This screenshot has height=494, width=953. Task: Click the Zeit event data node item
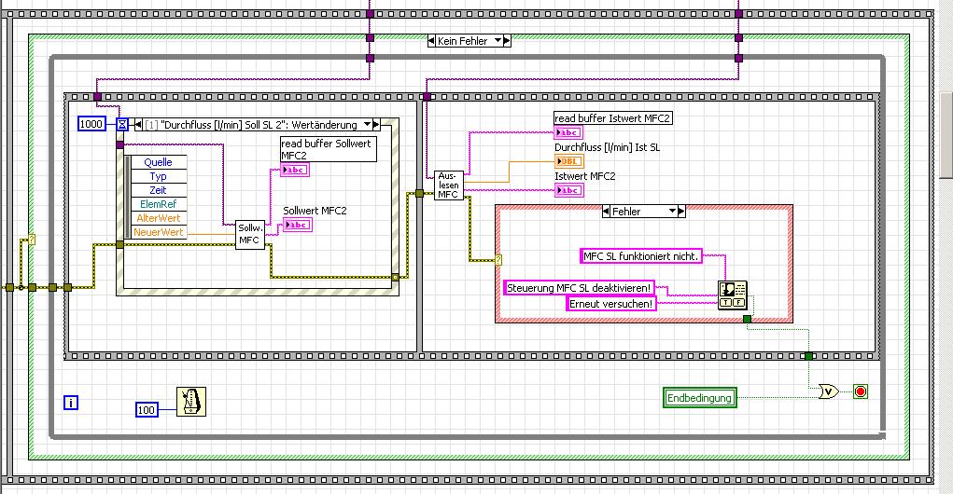click(x=158, y=190)
